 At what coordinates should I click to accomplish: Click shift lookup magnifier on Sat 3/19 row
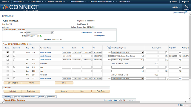click(167, 67)
